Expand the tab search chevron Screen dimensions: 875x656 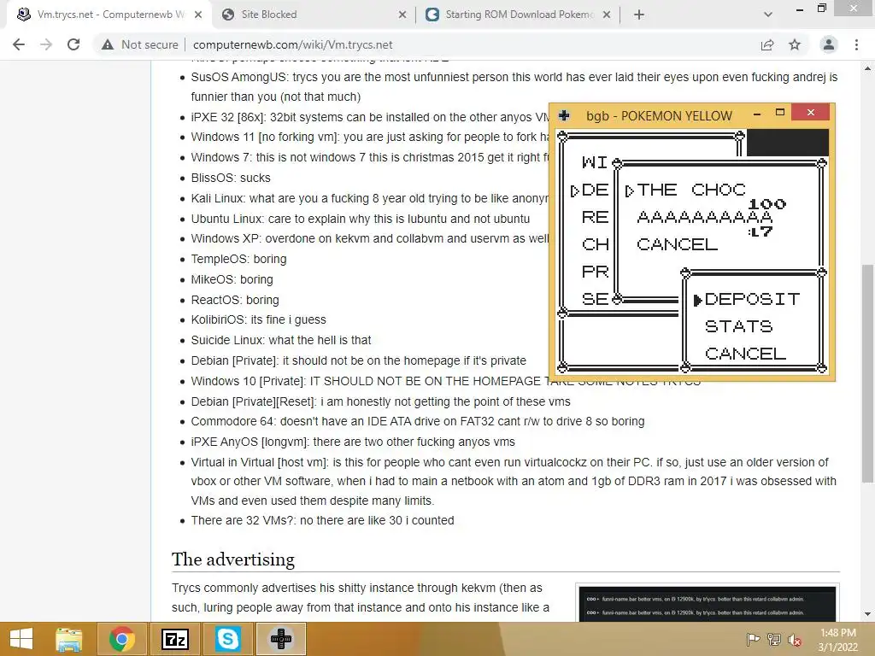[768, 15]
